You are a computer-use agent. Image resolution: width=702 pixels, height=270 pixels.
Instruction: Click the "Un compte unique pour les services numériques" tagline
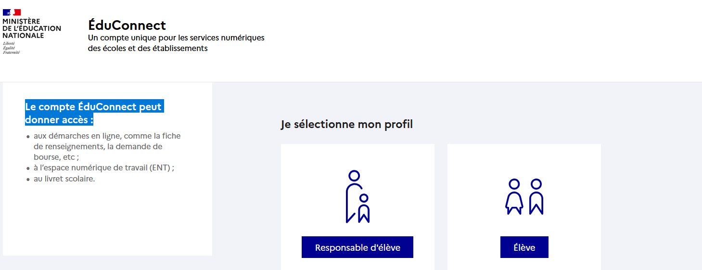pos(176,38)
